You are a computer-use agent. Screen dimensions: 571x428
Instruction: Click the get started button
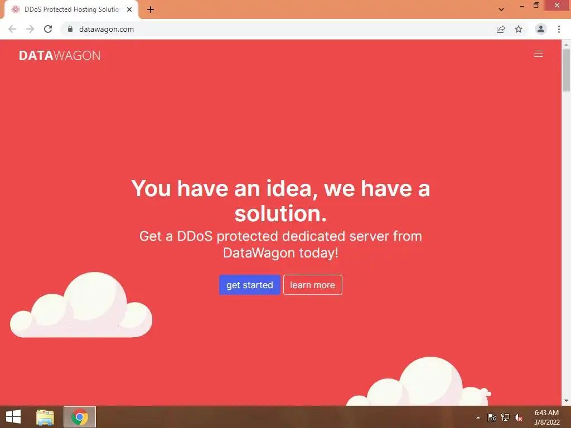(x=249, y=285)
